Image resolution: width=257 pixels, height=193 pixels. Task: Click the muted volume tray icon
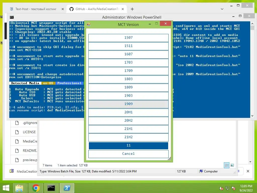(221, 188)
